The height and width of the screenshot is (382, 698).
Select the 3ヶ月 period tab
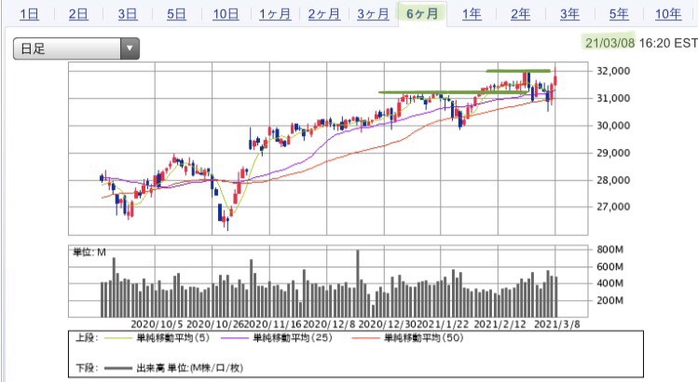pyautogui.click(x=373, y=14)
